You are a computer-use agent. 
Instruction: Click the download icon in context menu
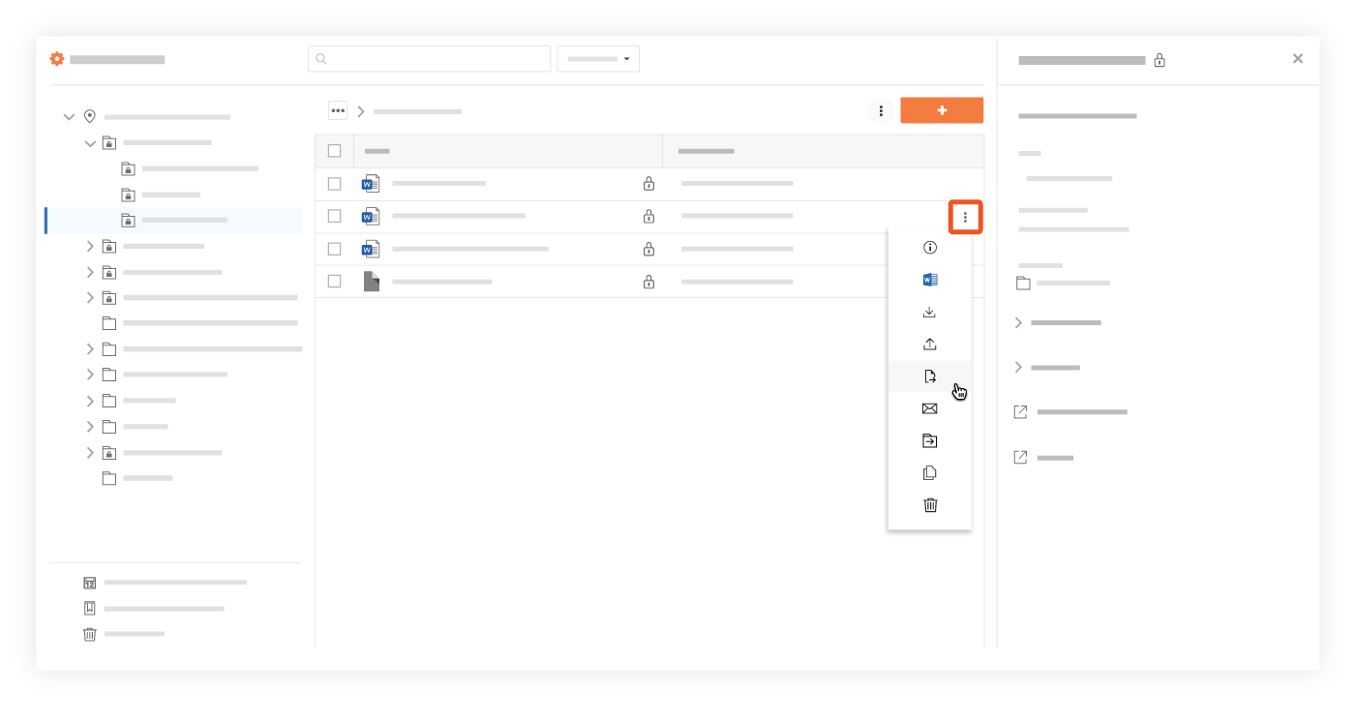(x=929, y=312)
